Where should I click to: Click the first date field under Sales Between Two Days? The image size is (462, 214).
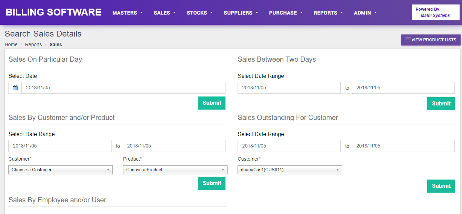click(289, 88)
